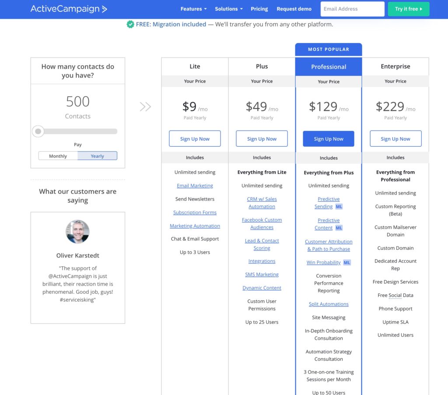Open the Split Automations link

pyautogui.click(x=329, y=304)
